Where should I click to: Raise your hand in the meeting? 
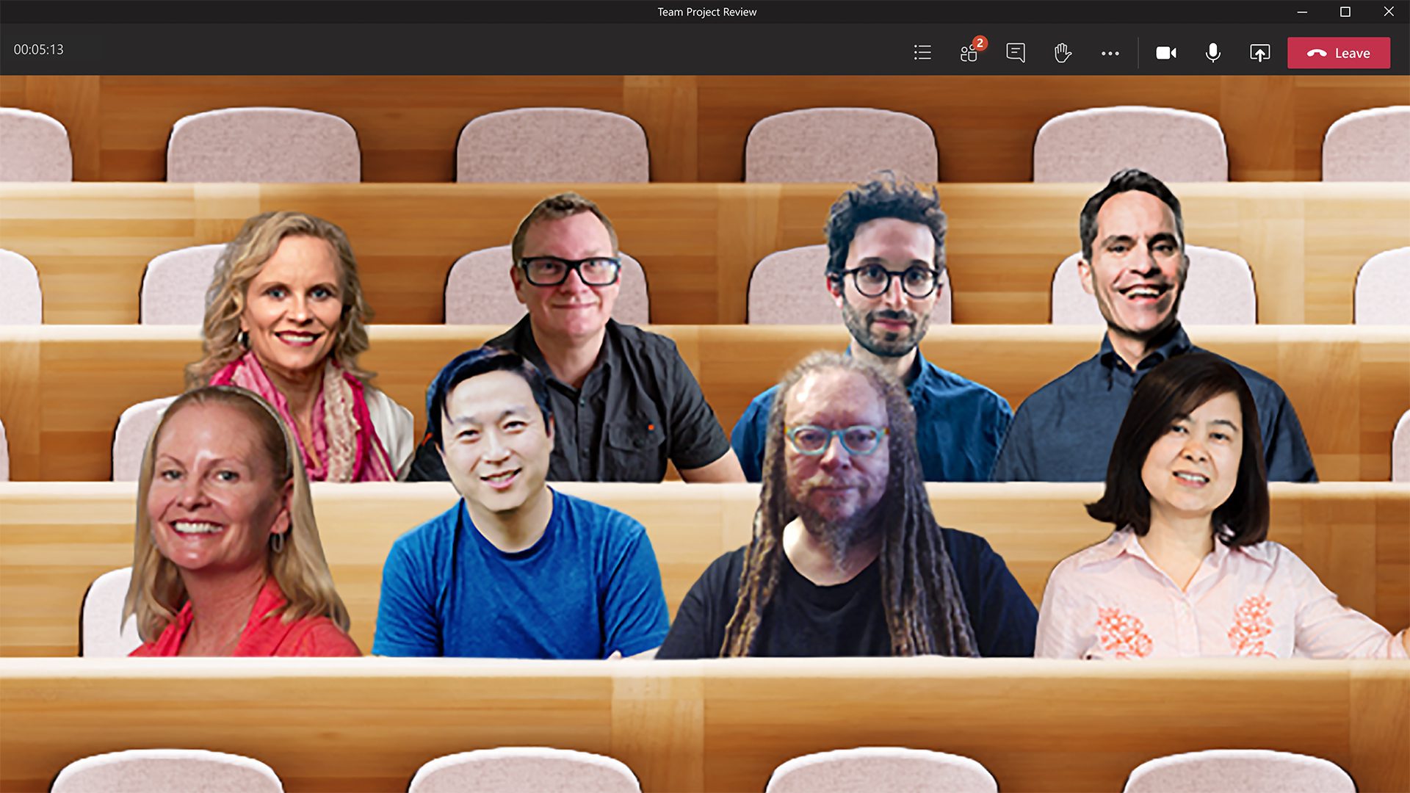point(1063,53)
